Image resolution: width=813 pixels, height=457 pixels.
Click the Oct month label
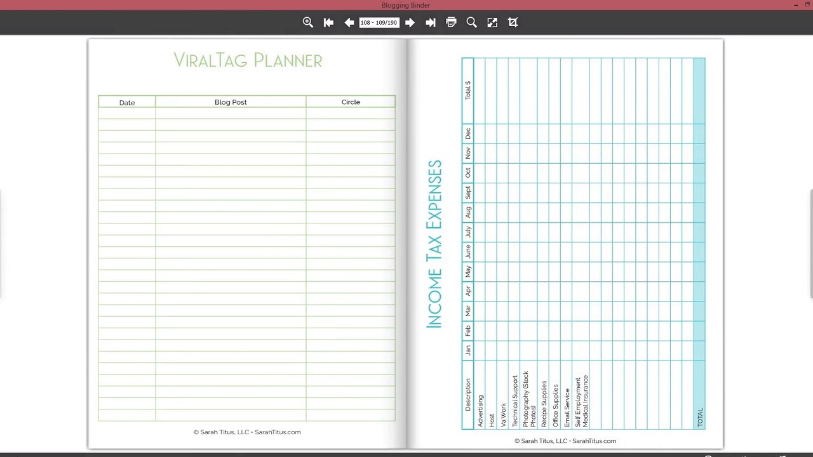tap(467, 173)
